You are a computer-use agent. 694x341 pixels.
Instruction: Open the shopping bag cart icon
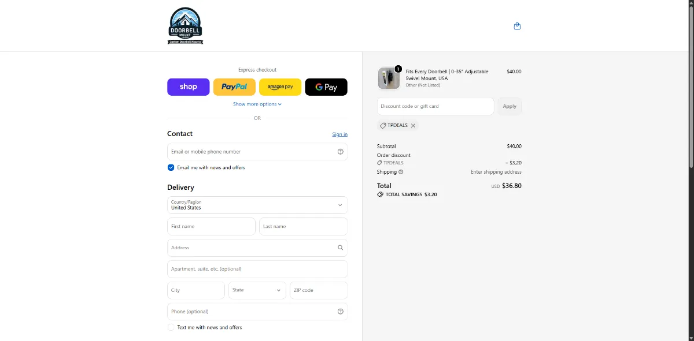tap(517, 26)
